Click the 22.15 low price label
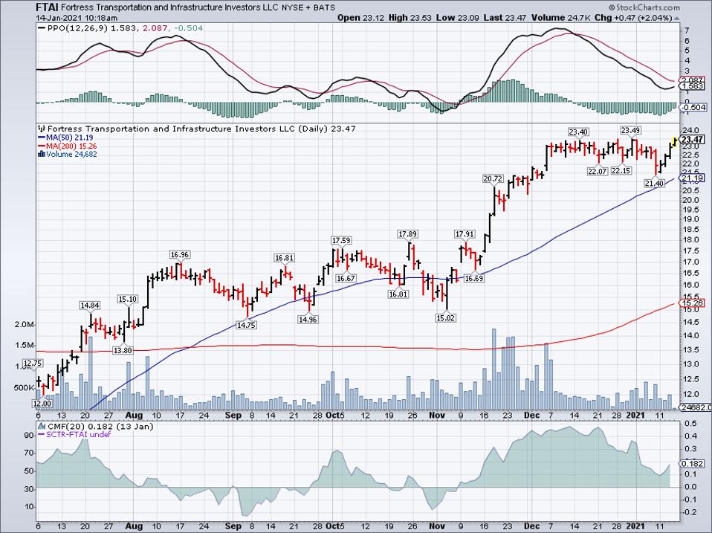 621,171
